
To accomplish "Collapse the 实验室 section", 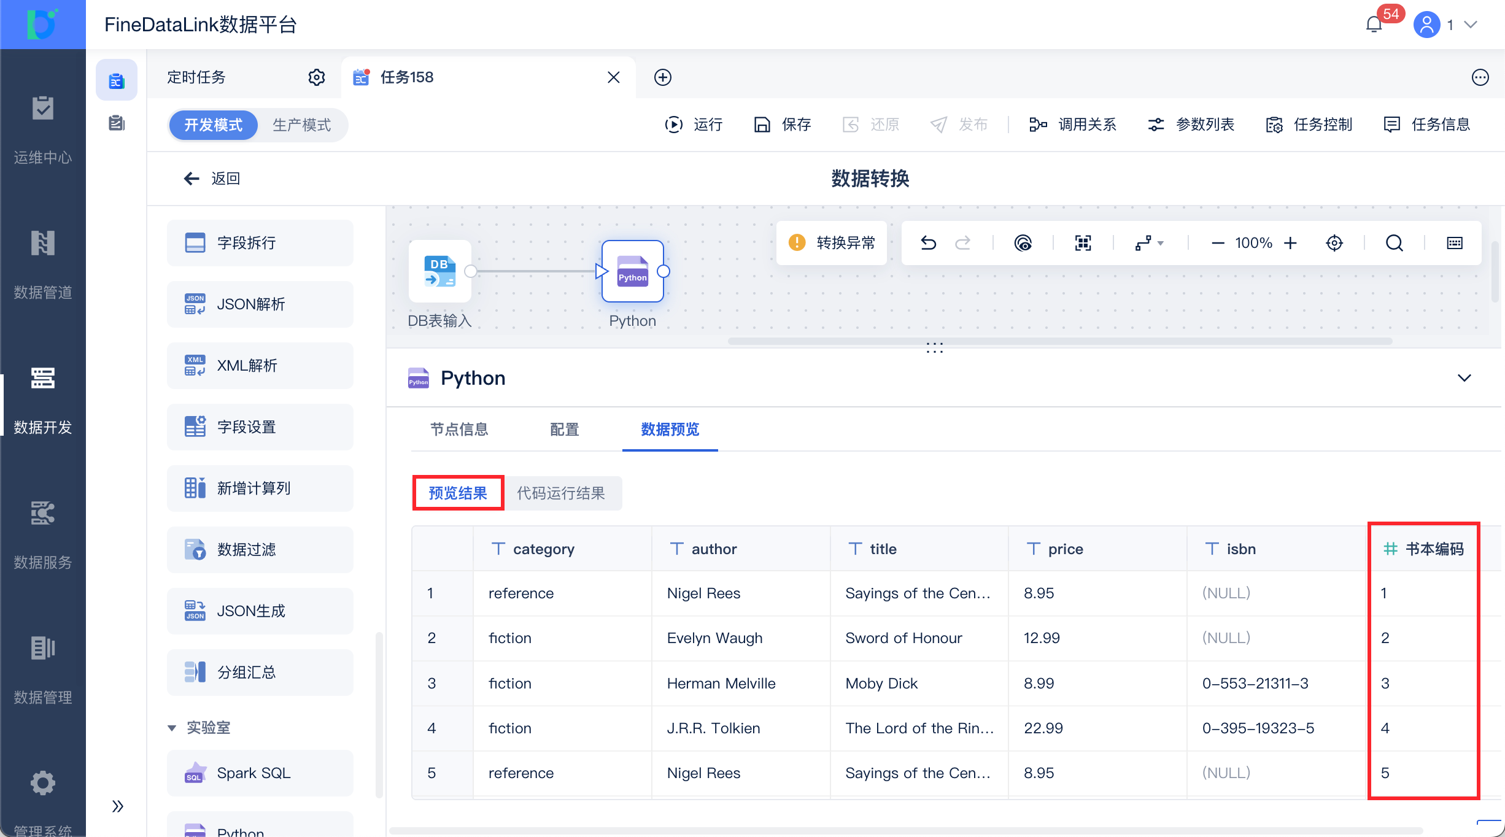I will 172,728.
